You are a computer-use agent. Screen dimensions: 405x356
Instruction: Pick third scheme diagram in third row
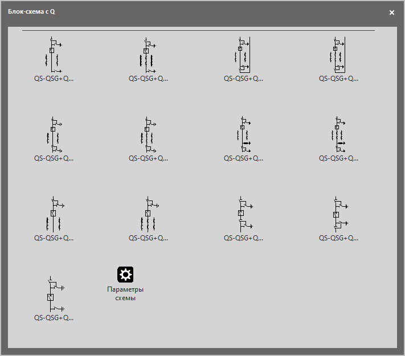coord(243,214)
